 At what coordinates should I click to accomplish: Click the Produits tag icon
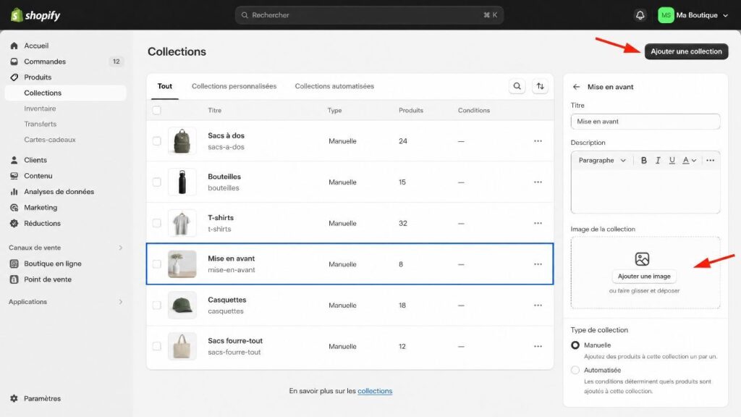(14, 77)
